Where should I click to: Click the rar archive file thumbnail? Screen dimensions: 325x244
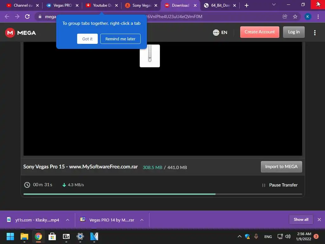pos(150,56)
